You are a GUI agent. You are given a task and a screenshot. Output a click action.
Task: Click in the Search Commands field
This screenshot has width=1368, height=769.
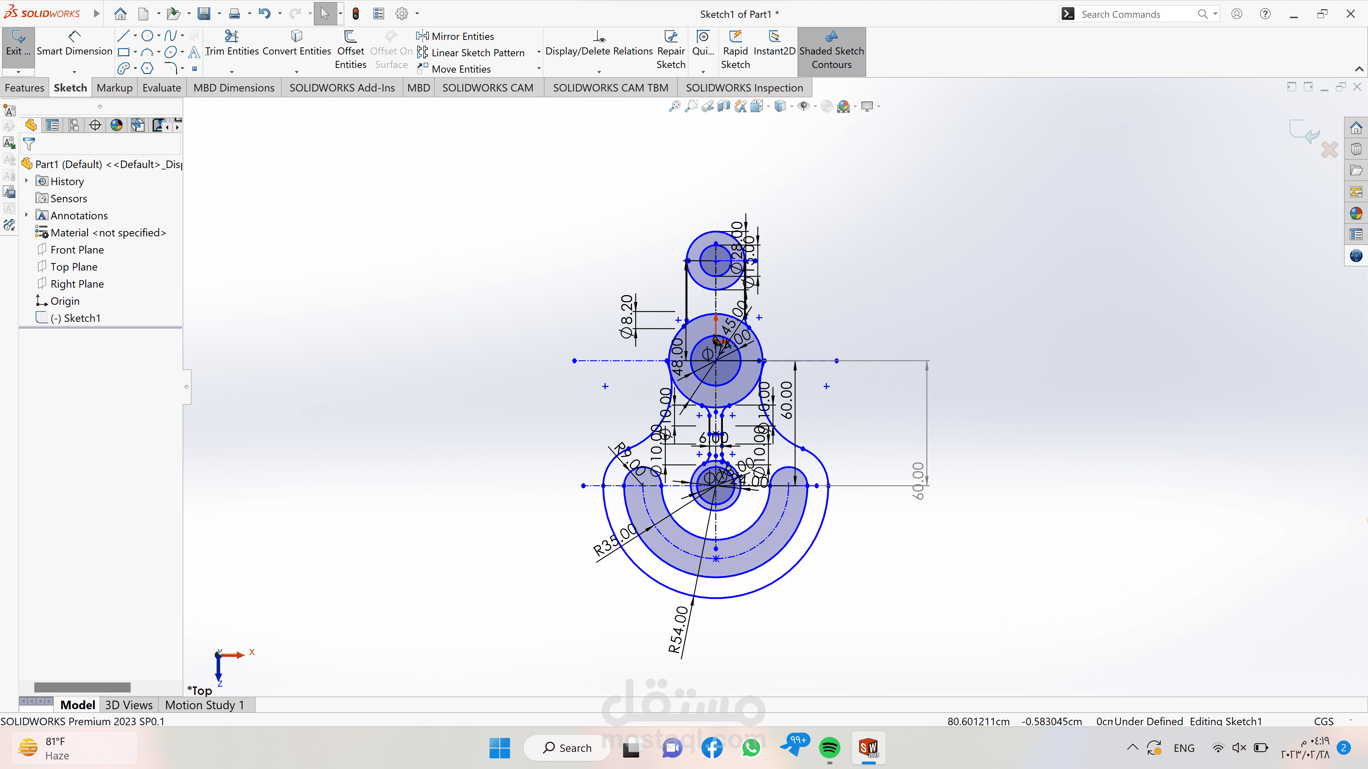[1139, 14]
